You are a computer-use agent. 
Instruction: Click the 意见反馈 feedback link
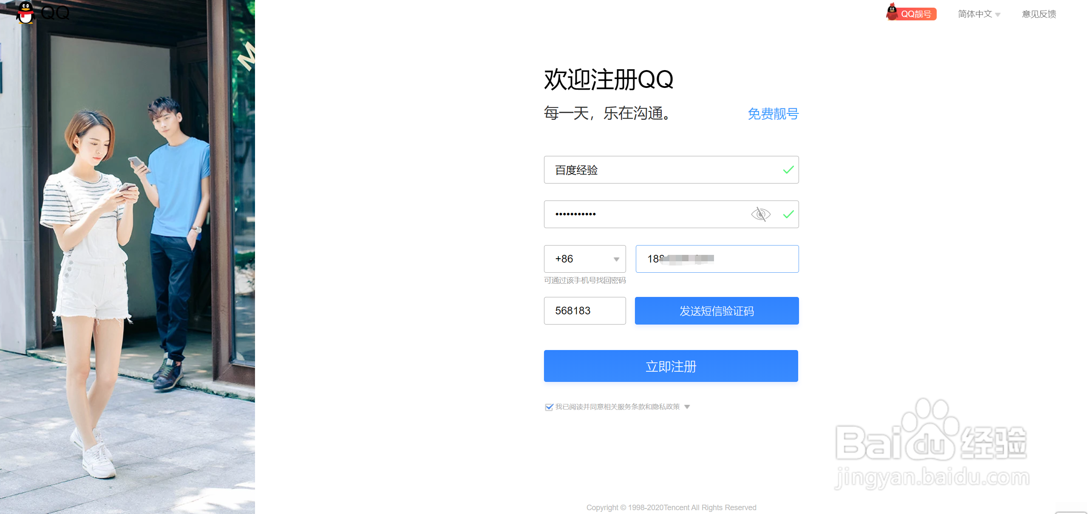pyautogui.click(x=1039, y=14)
